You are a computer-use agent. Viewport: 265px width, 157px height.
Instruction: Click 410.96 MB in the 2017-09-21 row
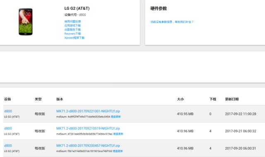coord(185,131)
